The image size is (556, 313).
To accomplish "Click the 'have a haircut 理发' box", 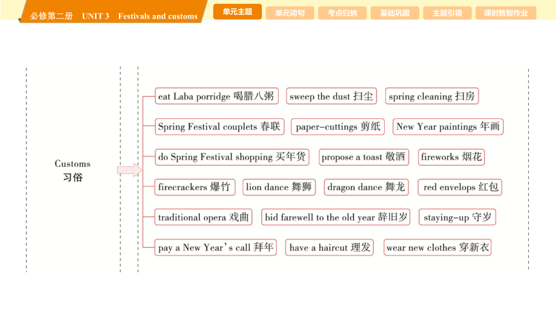I will tap(330, 247).
